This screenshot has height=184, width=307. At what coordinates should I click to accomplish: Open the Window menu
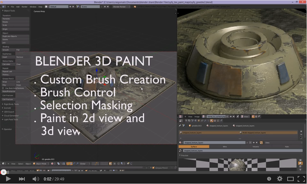33,7
